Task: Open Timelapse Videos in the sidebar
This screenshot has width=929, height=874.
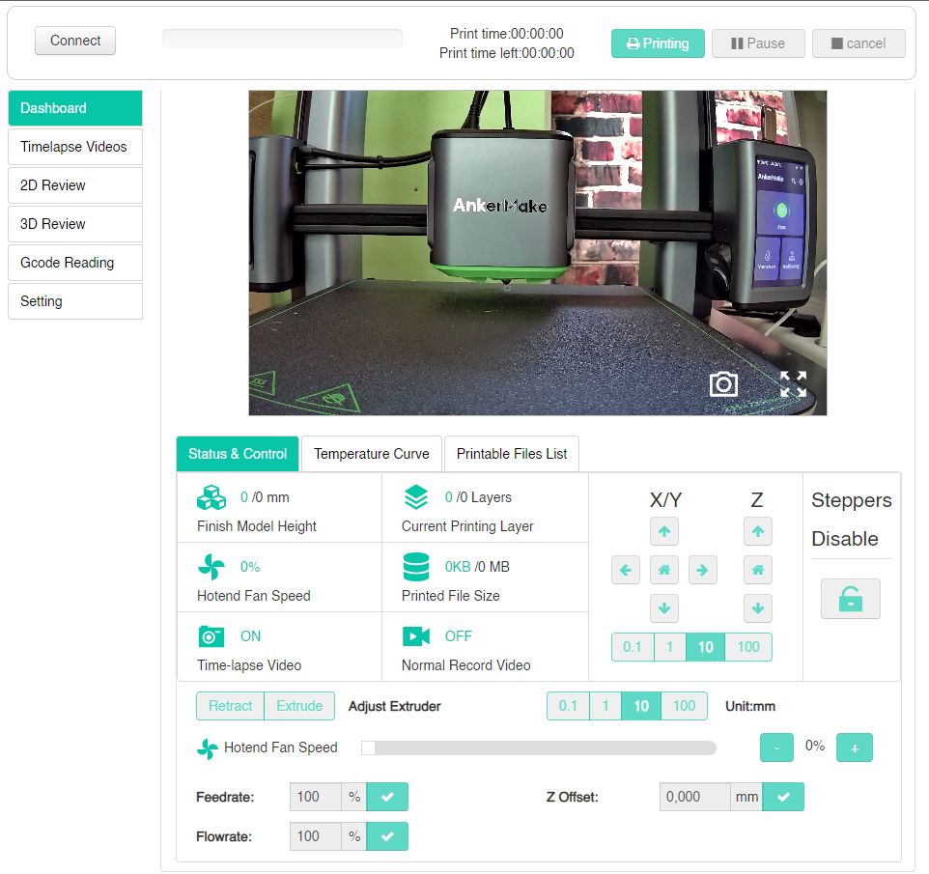Action: pyautogui.click(x=74, y=147)
